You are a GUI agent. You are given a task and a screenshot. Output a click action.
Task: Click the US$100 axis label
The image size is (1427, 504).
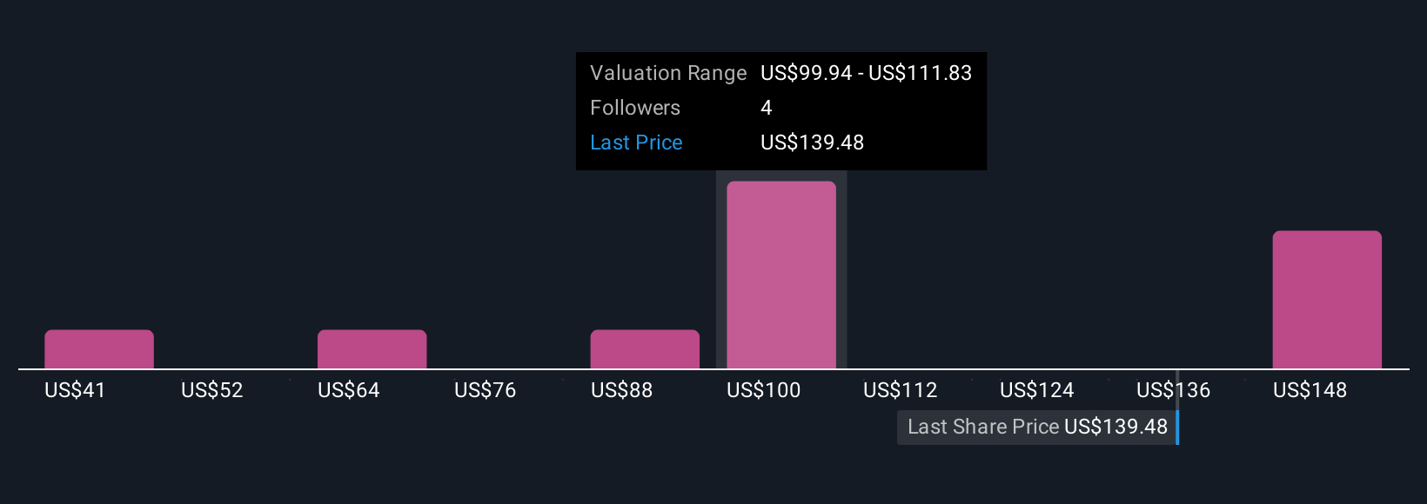pyautogui.click(x=764, y=390)
